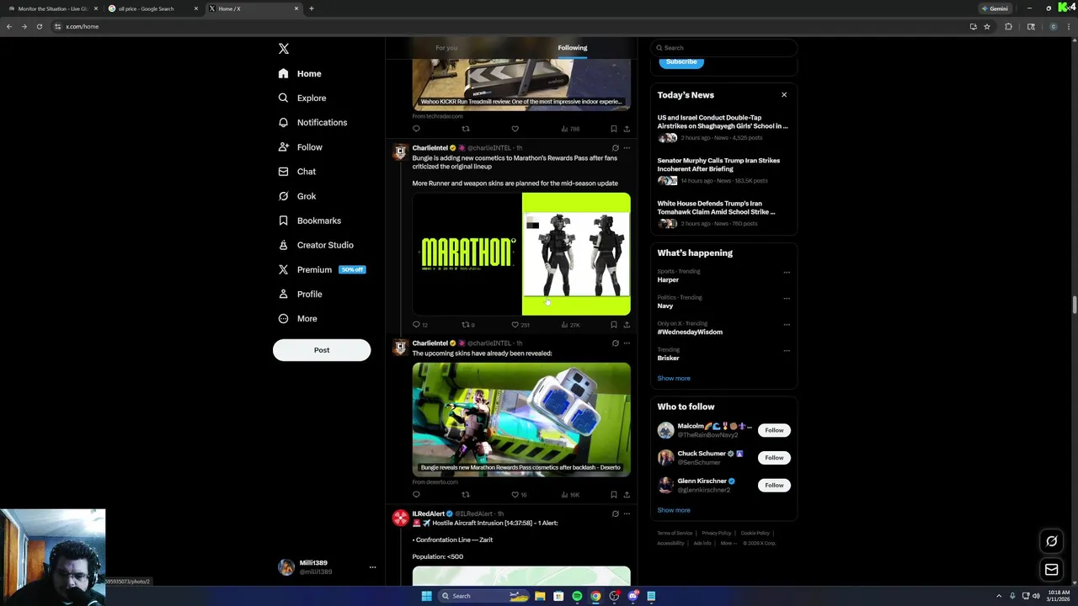Open more menu on ILRedAlert post
The height and width of the screenshot is (606, 1078).
(627, 514)
